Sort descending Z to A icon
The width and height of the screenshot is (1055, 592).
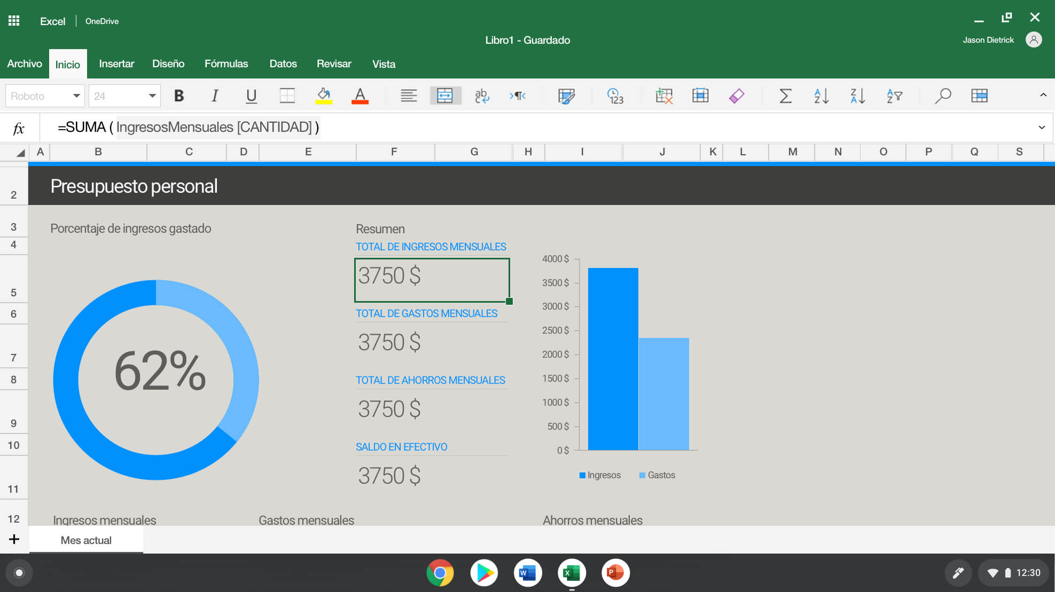(857, 96)
